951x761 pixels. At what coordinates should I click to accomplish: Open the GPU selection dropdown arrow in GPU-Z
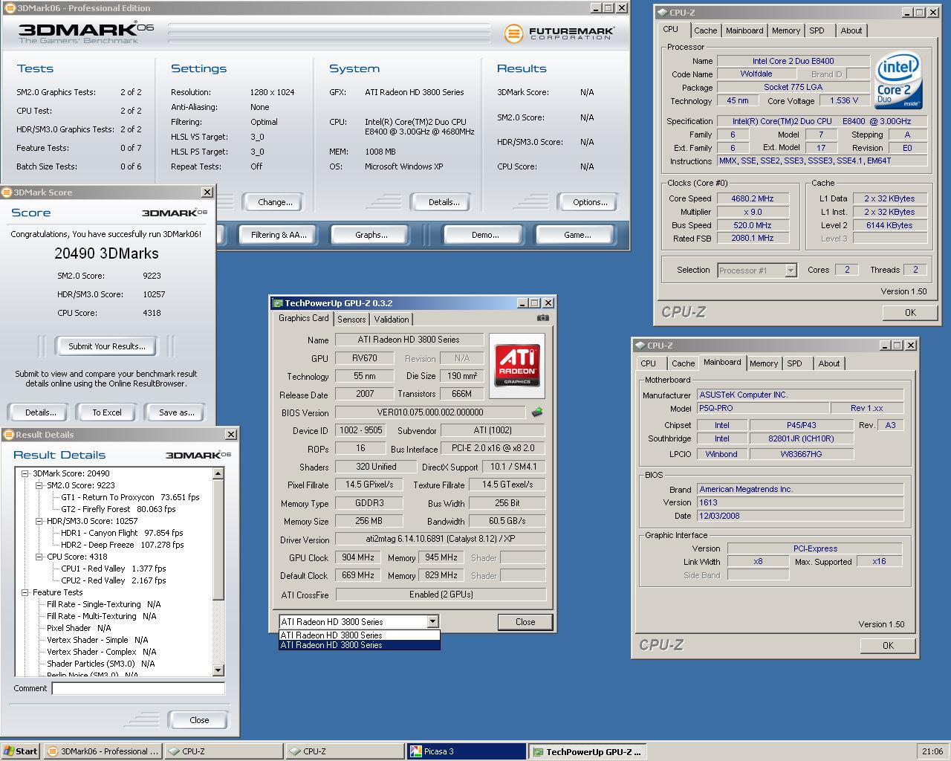tap(432, 622)
